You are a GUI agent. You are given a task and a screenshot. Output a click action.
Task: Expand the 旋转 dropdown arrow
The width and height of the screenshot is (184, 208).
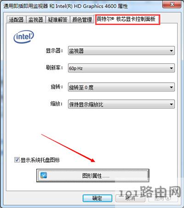pyautogui.click(x=171, y=87)
